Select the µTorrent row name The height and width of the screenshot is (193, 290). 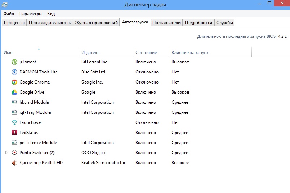28,62
